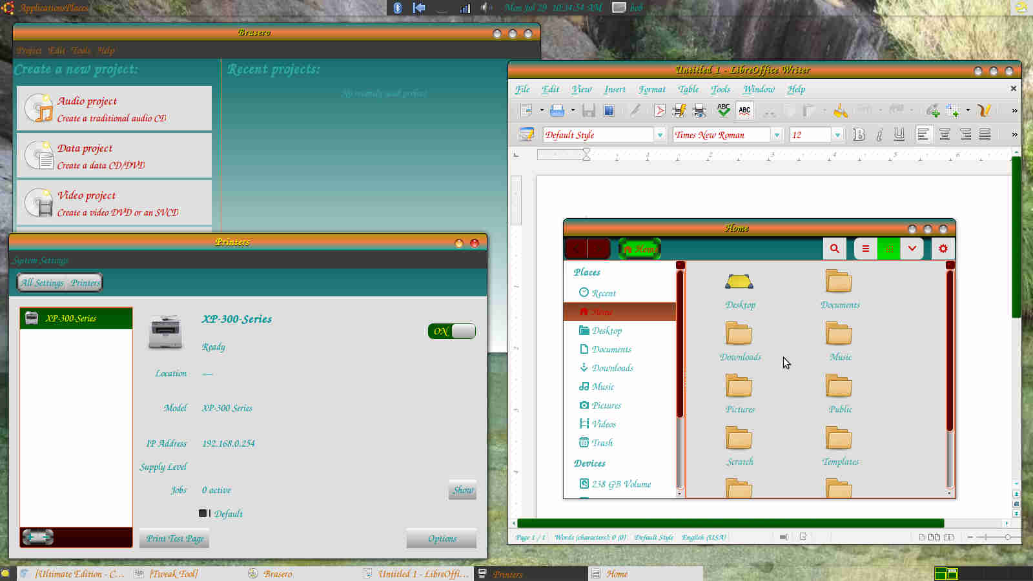Open dropdown arrow next to Insert Table icon

[x=968, y=110]
